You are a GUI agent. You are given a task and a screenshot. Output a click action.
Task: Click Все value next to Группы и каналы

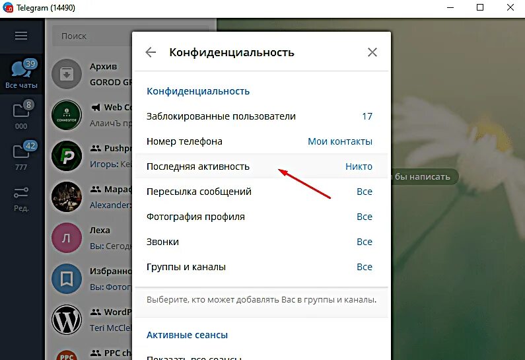pos(365,267)
